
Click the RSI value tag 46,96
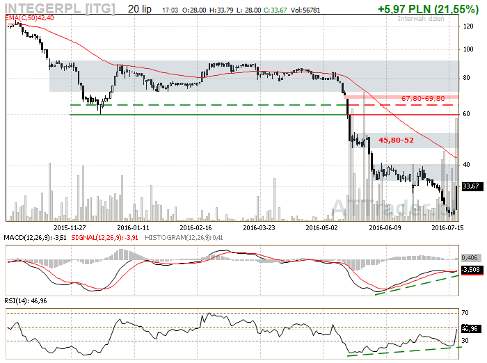[x=472, y=328]
